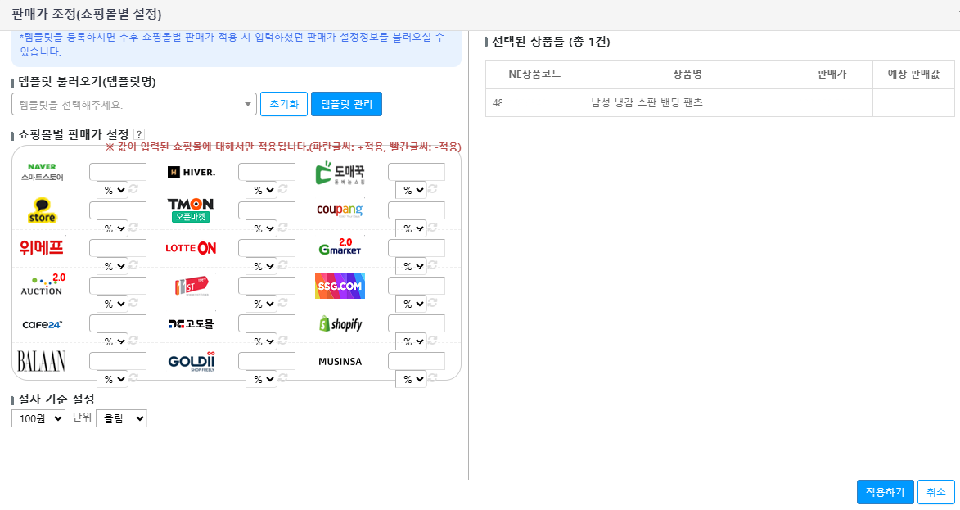Screen dimensions: 960x510
Task: Click the cafe24 logo
Action: [x=43, y=324]
